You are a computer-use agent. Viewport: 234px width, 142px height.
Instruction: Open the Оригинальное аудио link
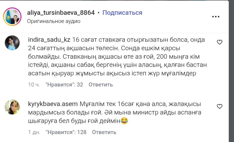(x=54, y=21)
